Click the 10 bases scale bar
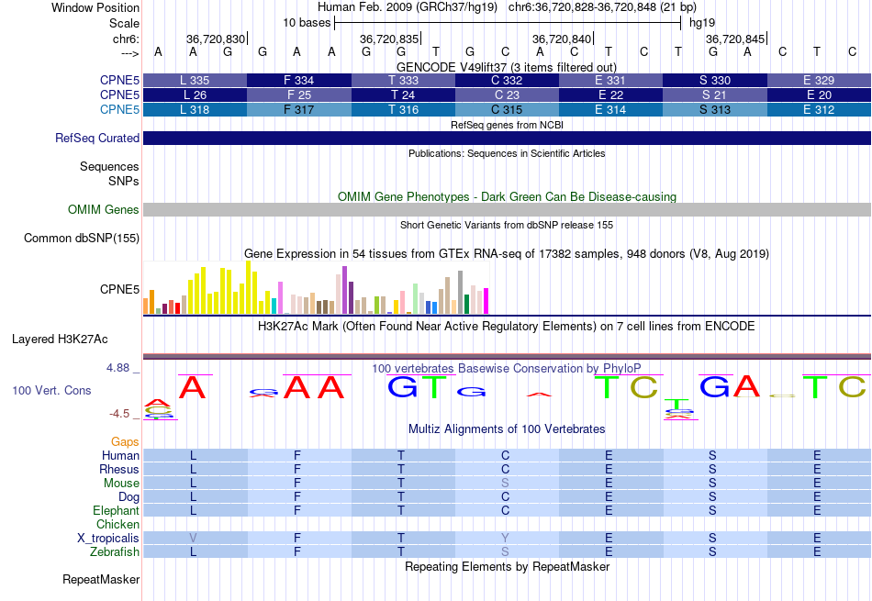The height and width of the screenshot is (601, 872). [x=508, y=23]
